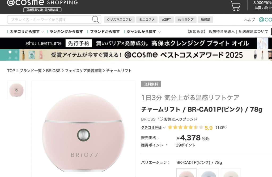Click the eGIFT keyword tag
This screenshot has height=177, width=272.
click(167, 20)
